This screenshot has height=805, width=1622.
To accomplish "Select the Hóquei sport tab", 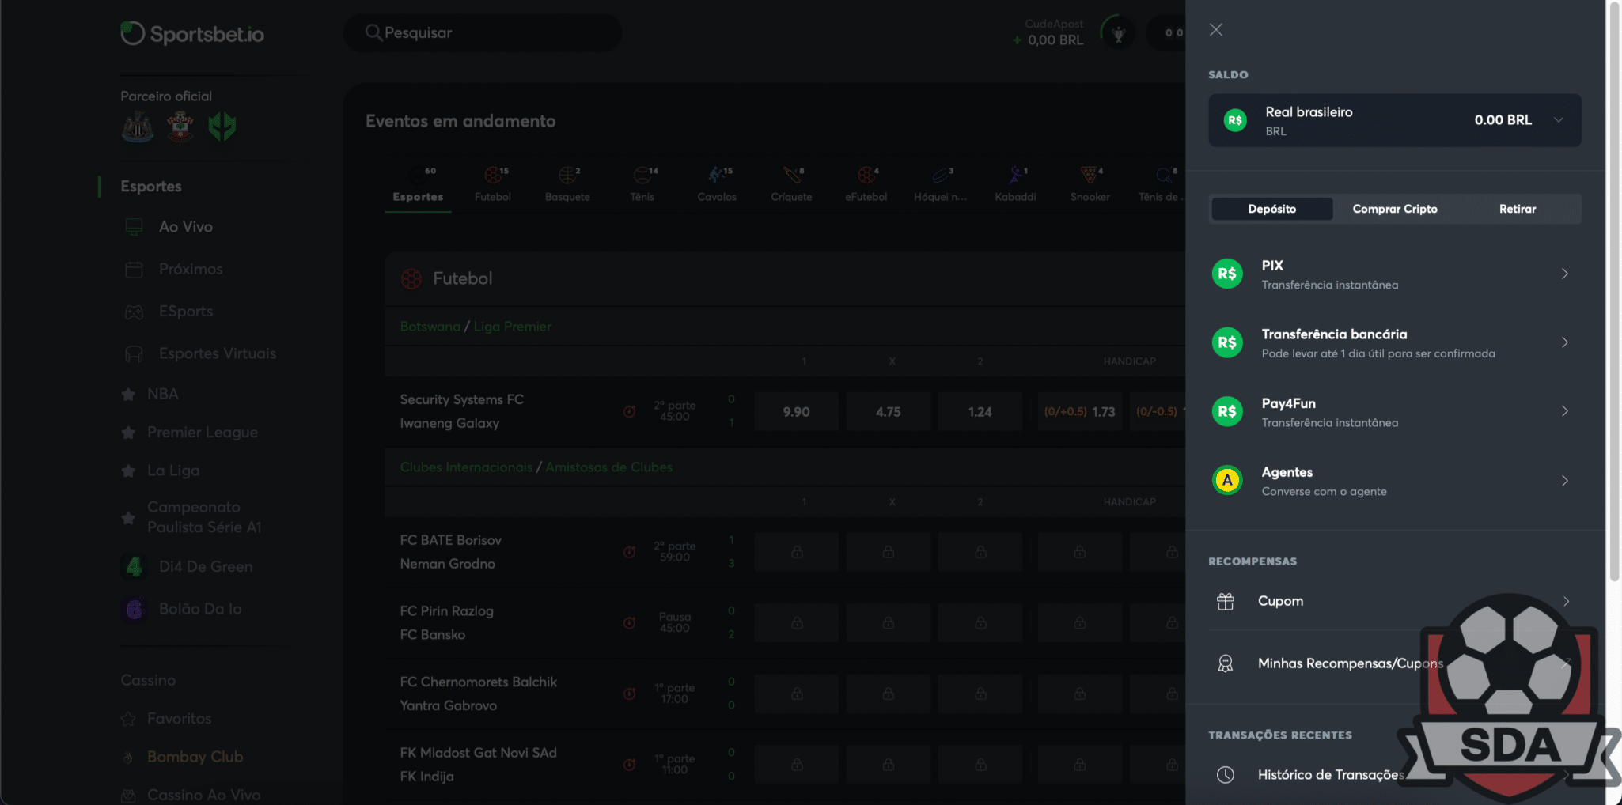I will [941, 185].
